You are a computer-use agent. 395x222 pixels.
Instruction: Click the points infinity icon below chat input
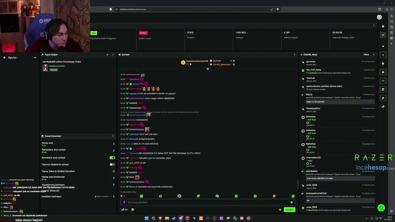[x=125, y=210]
